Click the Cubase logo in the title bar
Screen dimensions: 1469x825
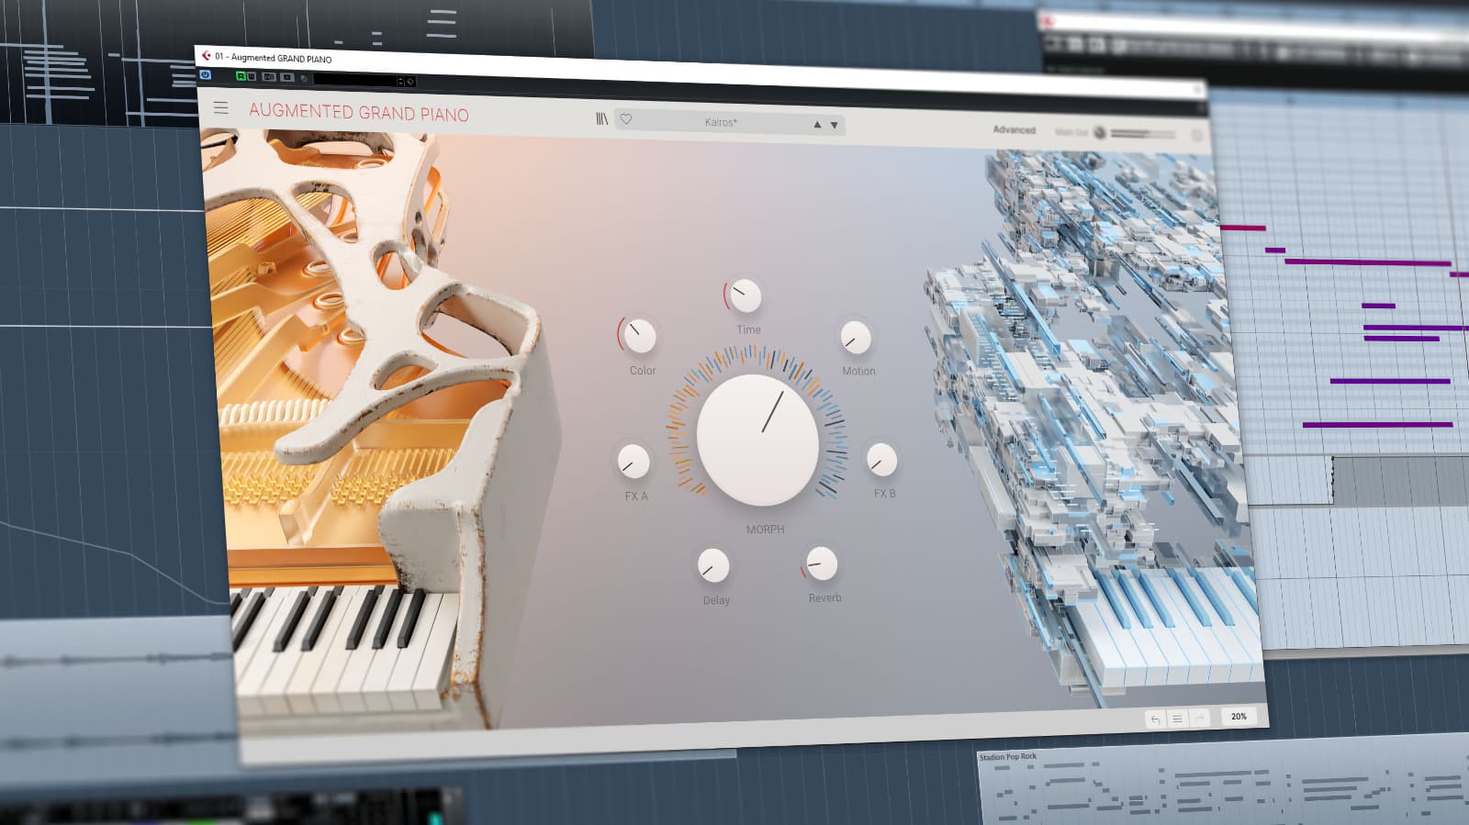point(207,56)
